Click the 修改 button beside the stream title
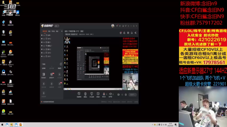Viewport: 227px width, 127px height. coord(82,31)
